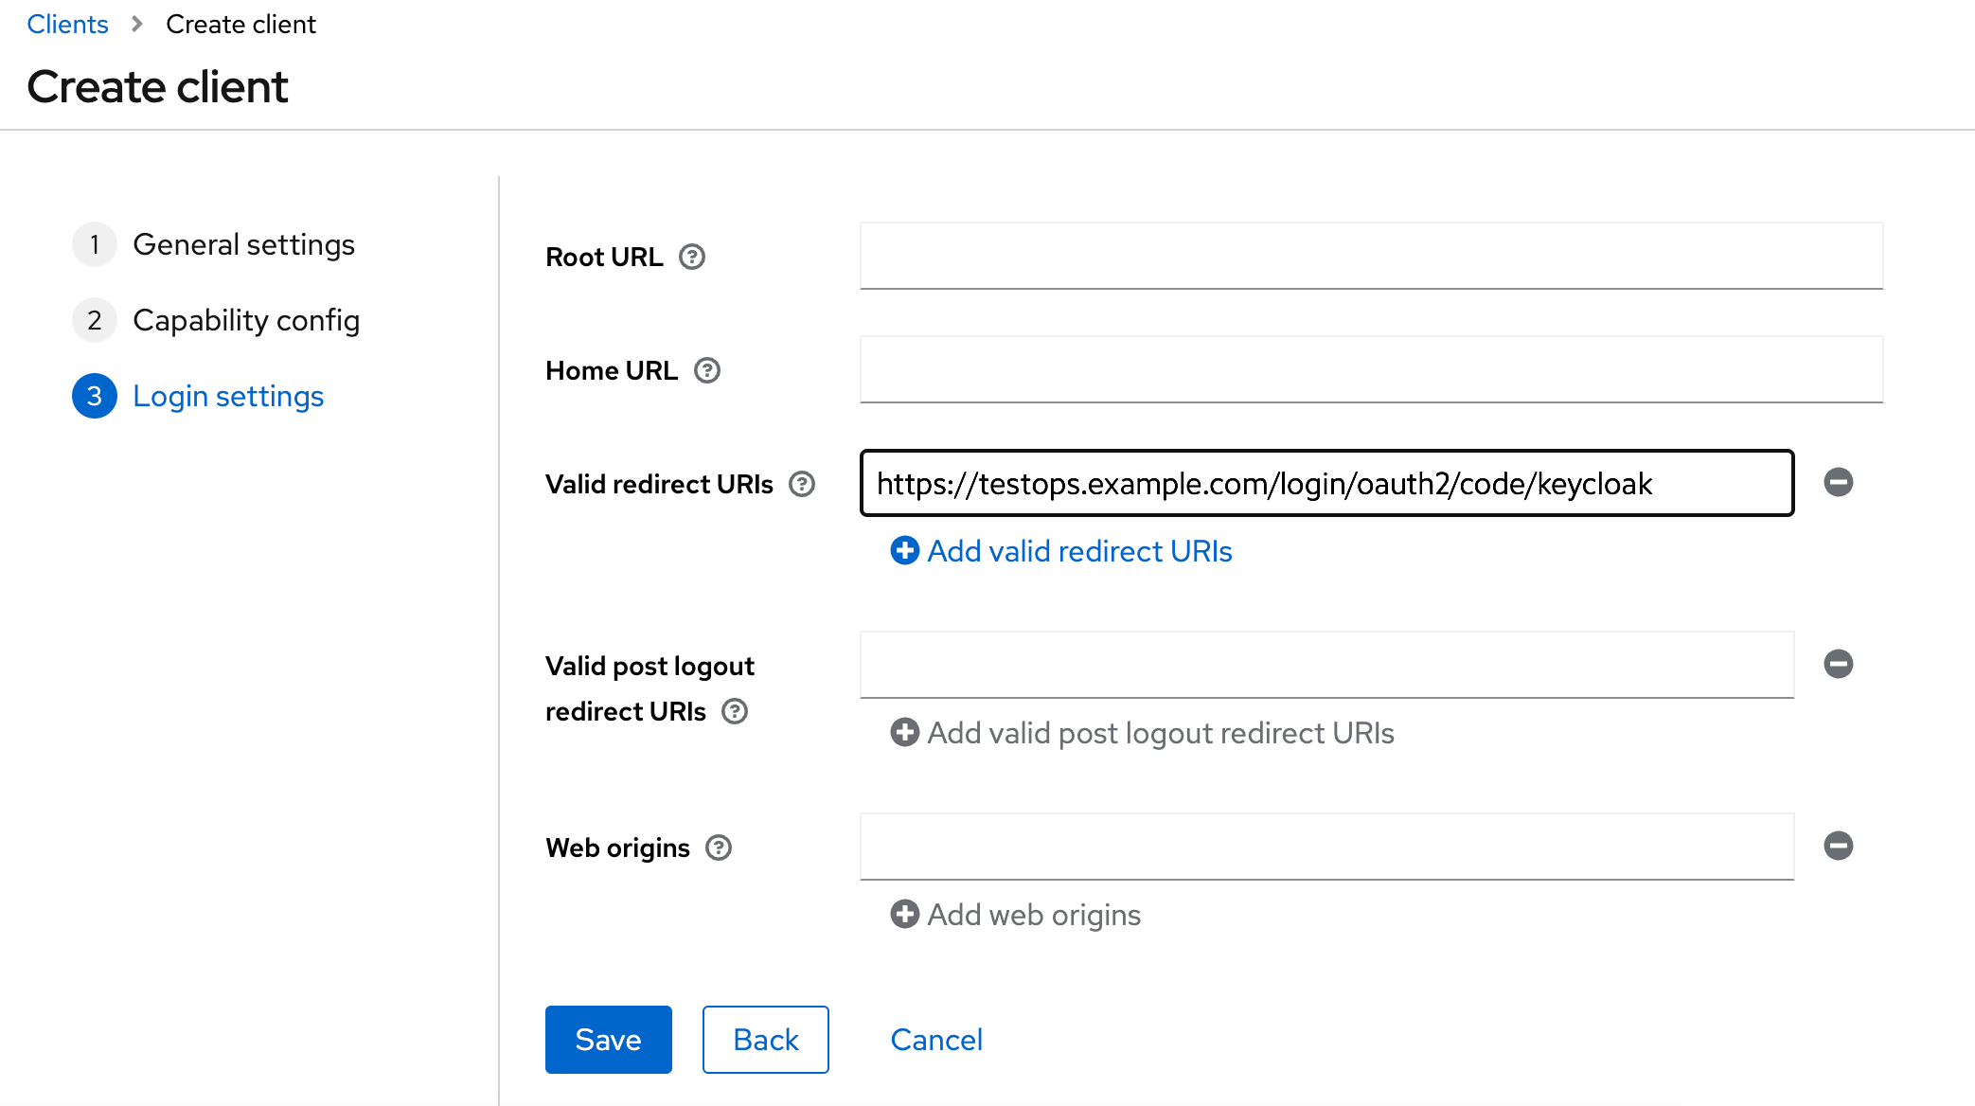Click inside the Home URL field

tap(1370, 369)
